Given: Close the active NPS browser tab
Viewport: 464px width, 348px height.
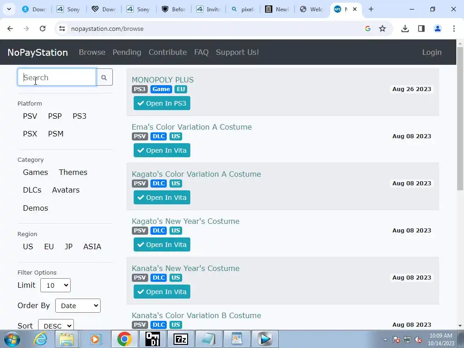Looking at the screenshot, I should 355,9.
